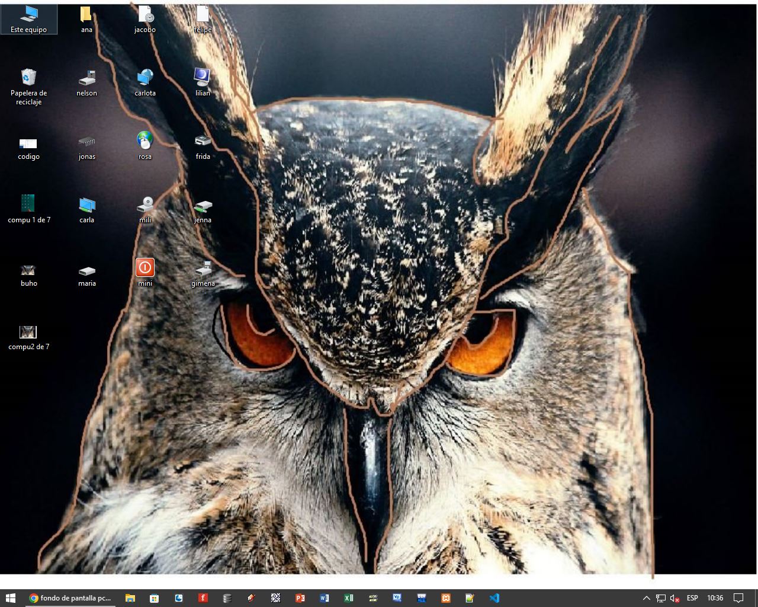This screenshot has width=758, height=607.
Task: Select the rosa globe shortcut
Action: 145,146
